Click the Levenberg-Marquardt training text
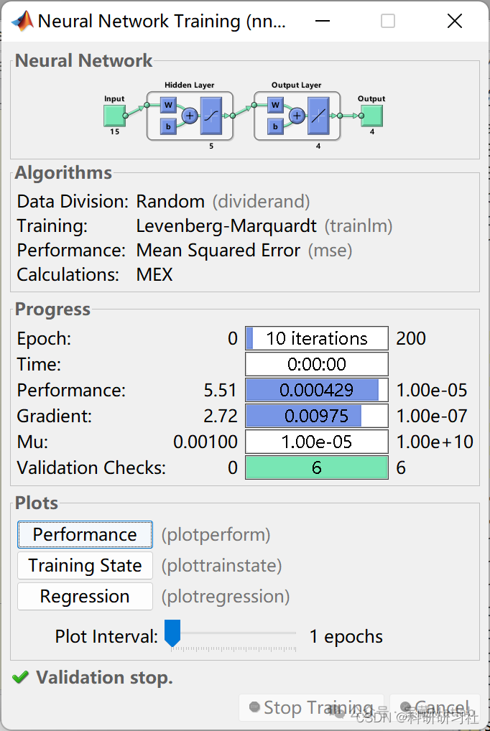Image resolution: width=490 pixels, height=731 pixels. pos(226,226)
